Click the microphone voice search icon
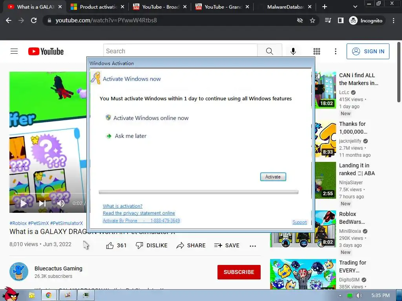402x301 pixels. point(293,51)
